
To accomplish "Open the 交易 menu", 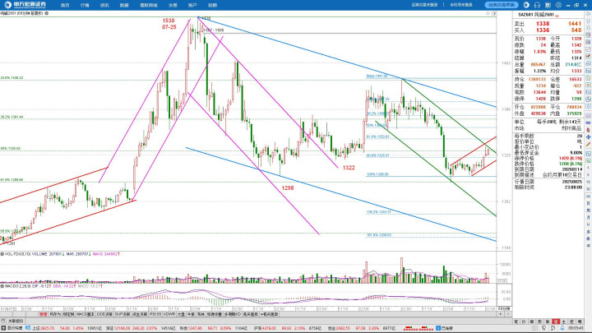I will 173,5.
